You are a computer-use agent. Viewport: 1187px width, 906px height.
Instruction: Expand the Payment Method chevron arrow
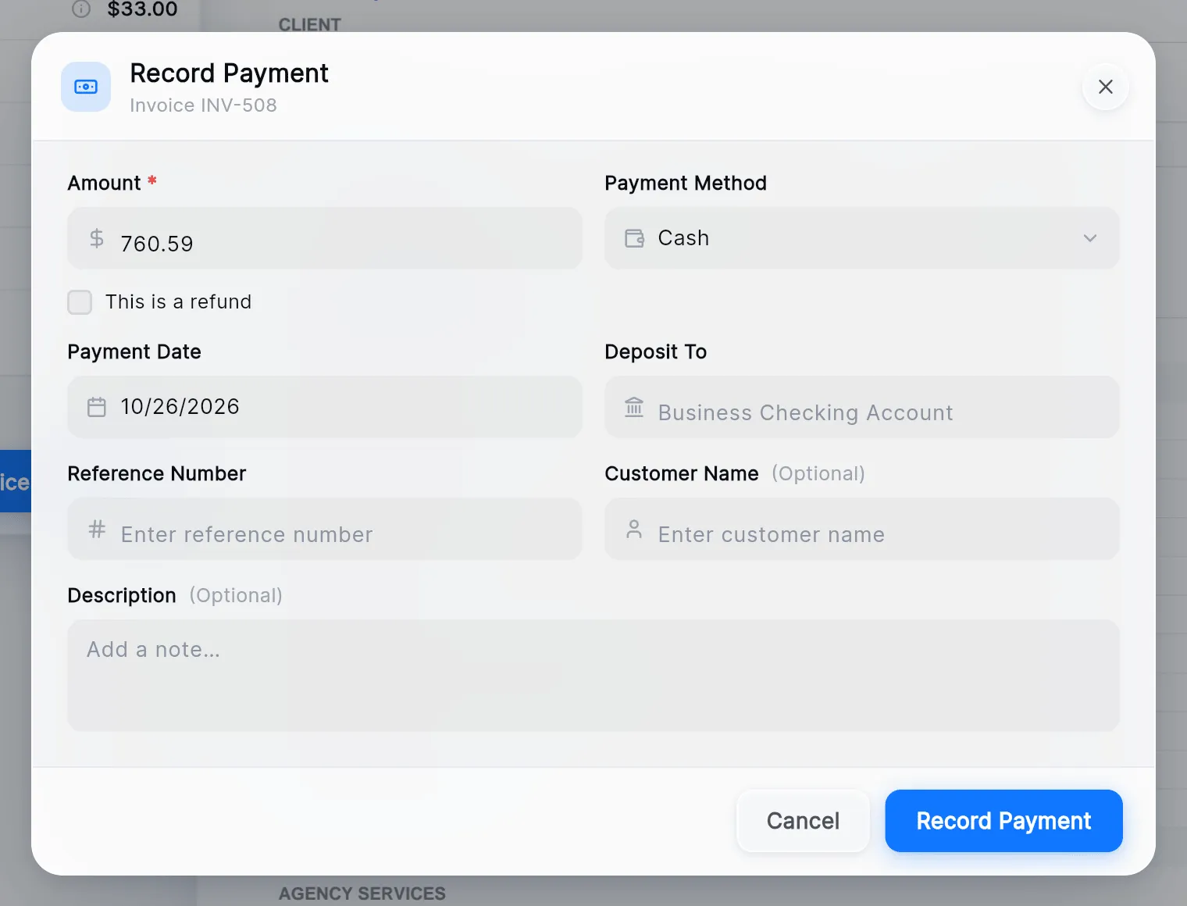(x=1090, y=238)
